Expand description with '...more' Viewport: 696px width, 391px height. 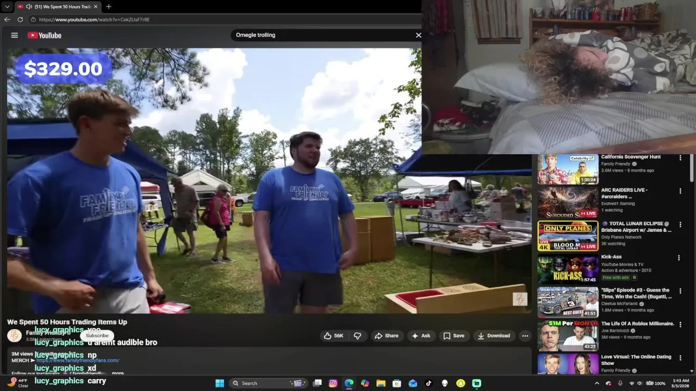pos(117,374)
